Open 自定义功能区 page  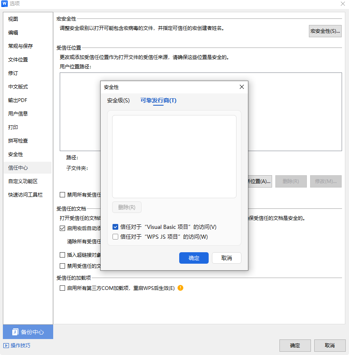[x=27, y=181]
